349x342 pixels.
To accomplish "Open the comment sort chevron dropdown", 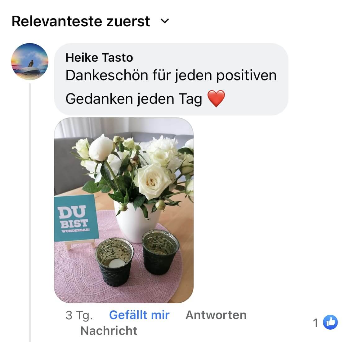I will 165,21.
